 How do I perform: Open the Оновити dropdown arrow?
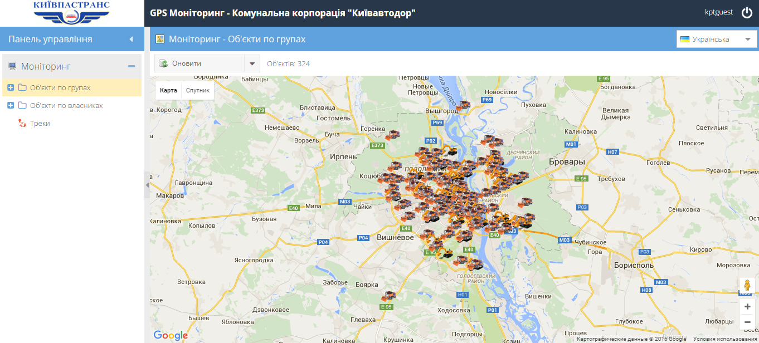click(x=252, y=63)
